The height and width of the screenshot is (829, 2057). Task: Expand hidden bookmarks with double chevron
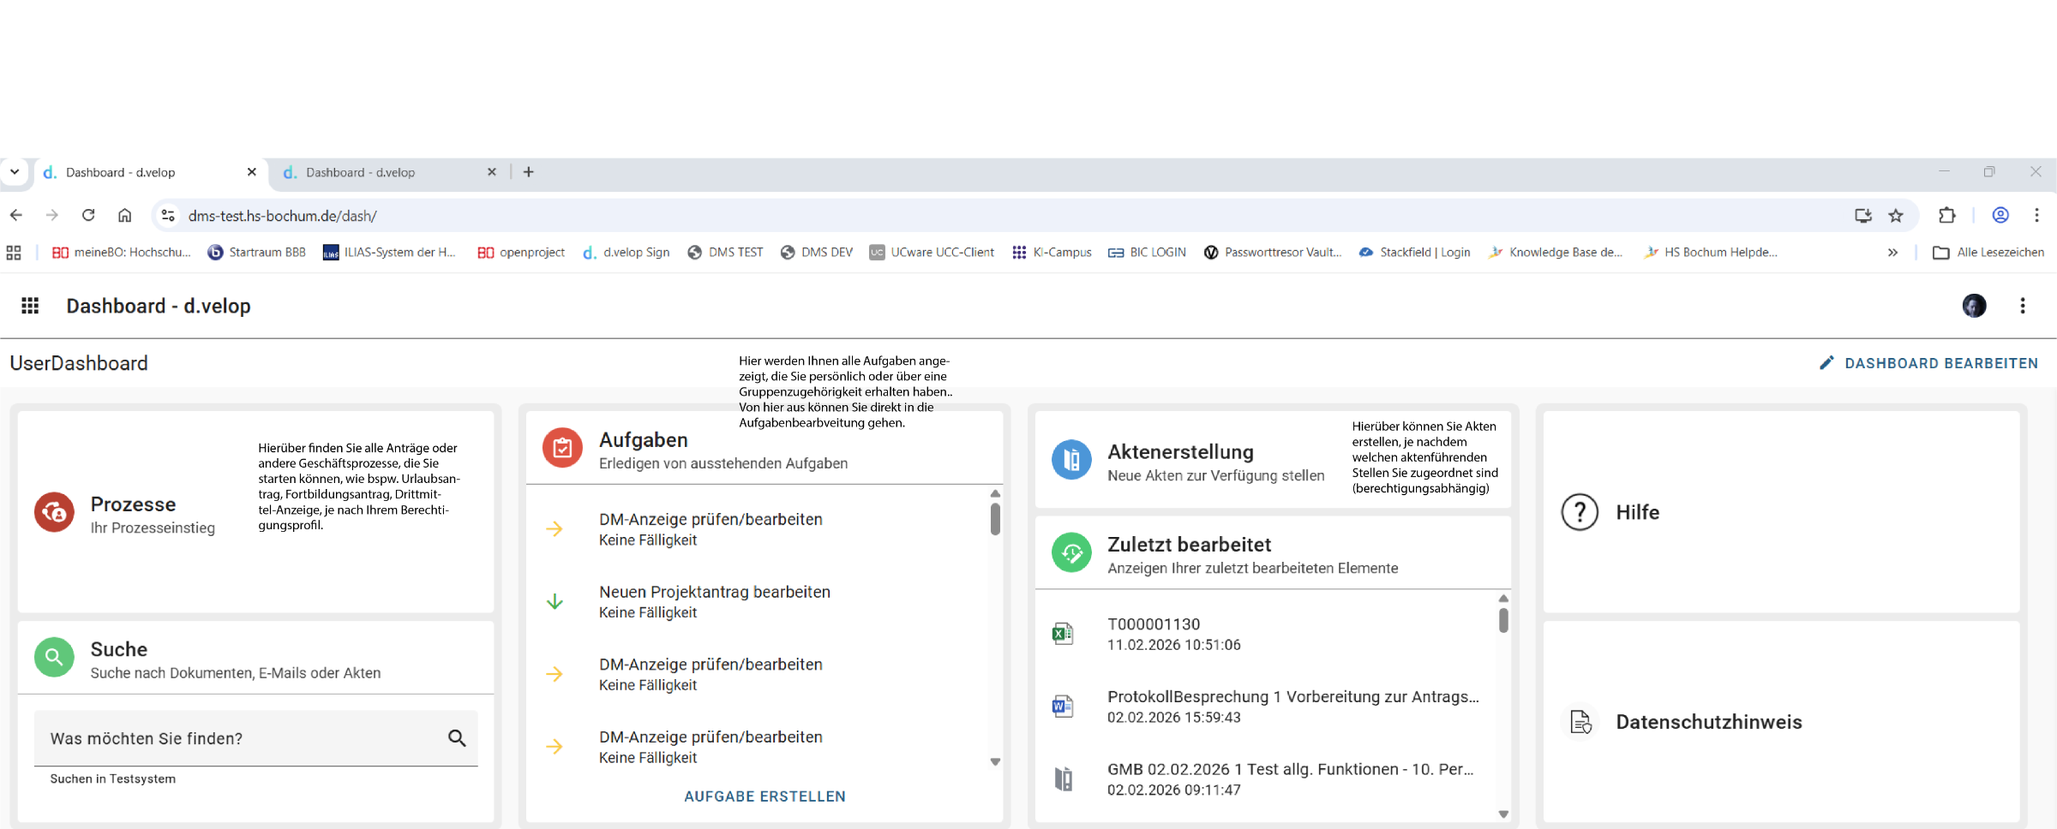1892,253
